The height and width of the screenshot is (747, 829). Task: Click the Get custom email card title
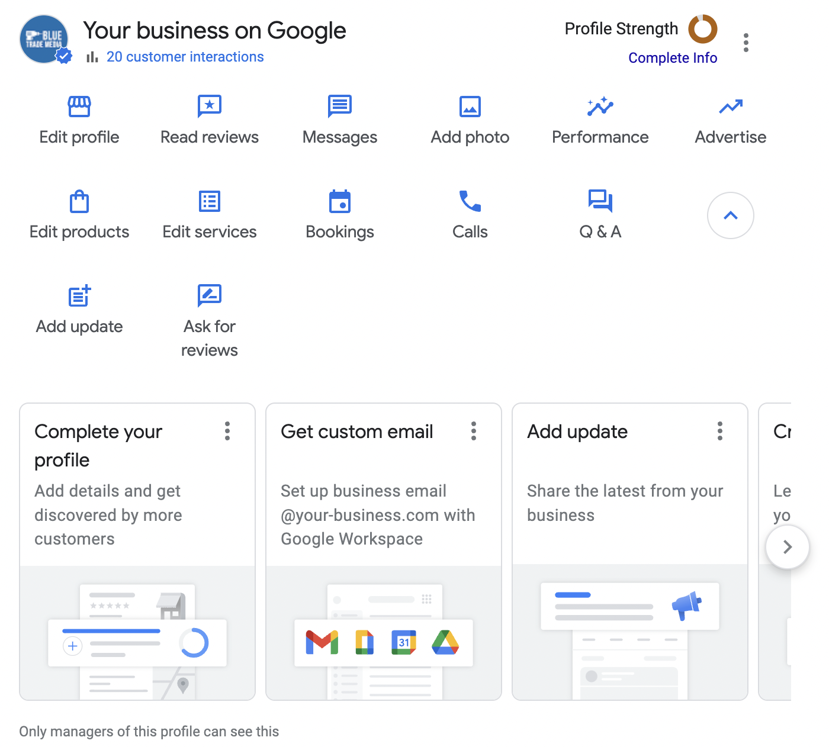pyautogui.click(x=357, y=432)
